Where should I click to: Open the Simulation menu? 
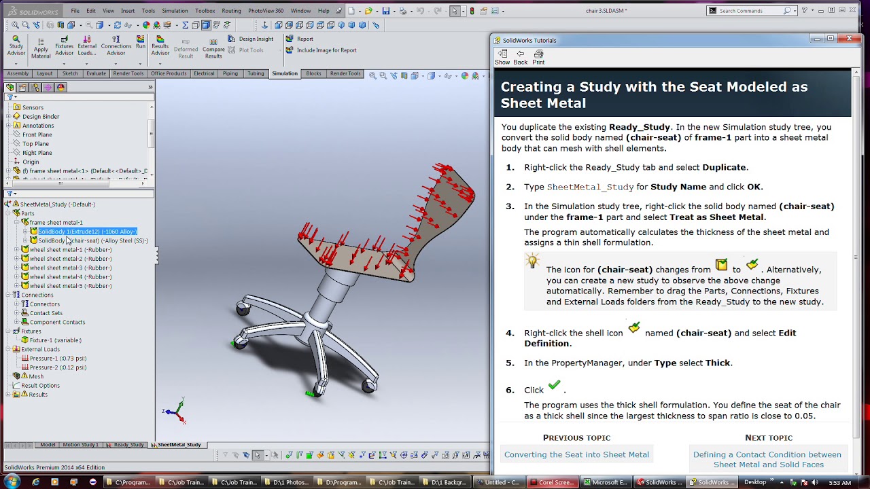pos(175,11)
